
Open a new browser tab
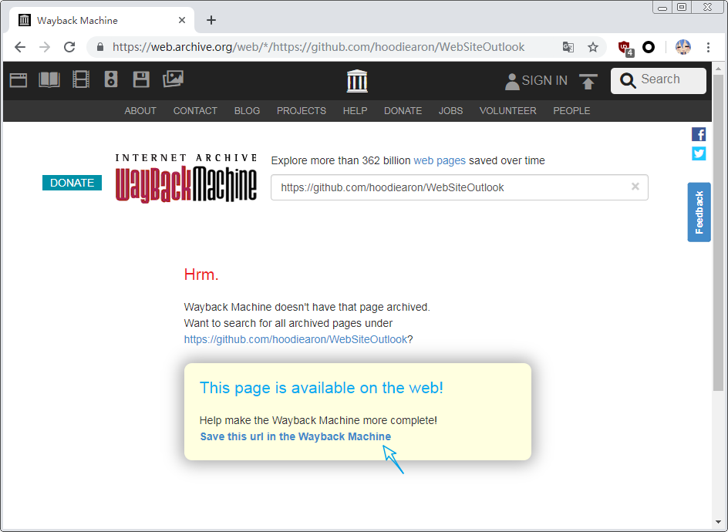click(211, 20)
